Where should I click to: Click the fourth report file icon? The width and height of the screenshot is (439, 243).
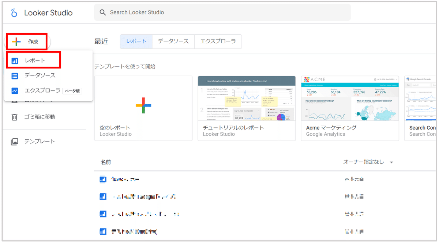coord(103,231)
